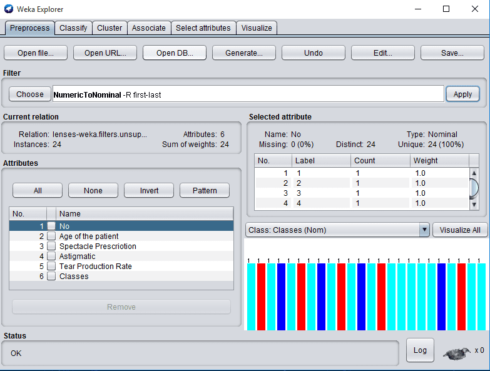
Task: Apply the NumericToNominal filter
Action: coord(462,94)
